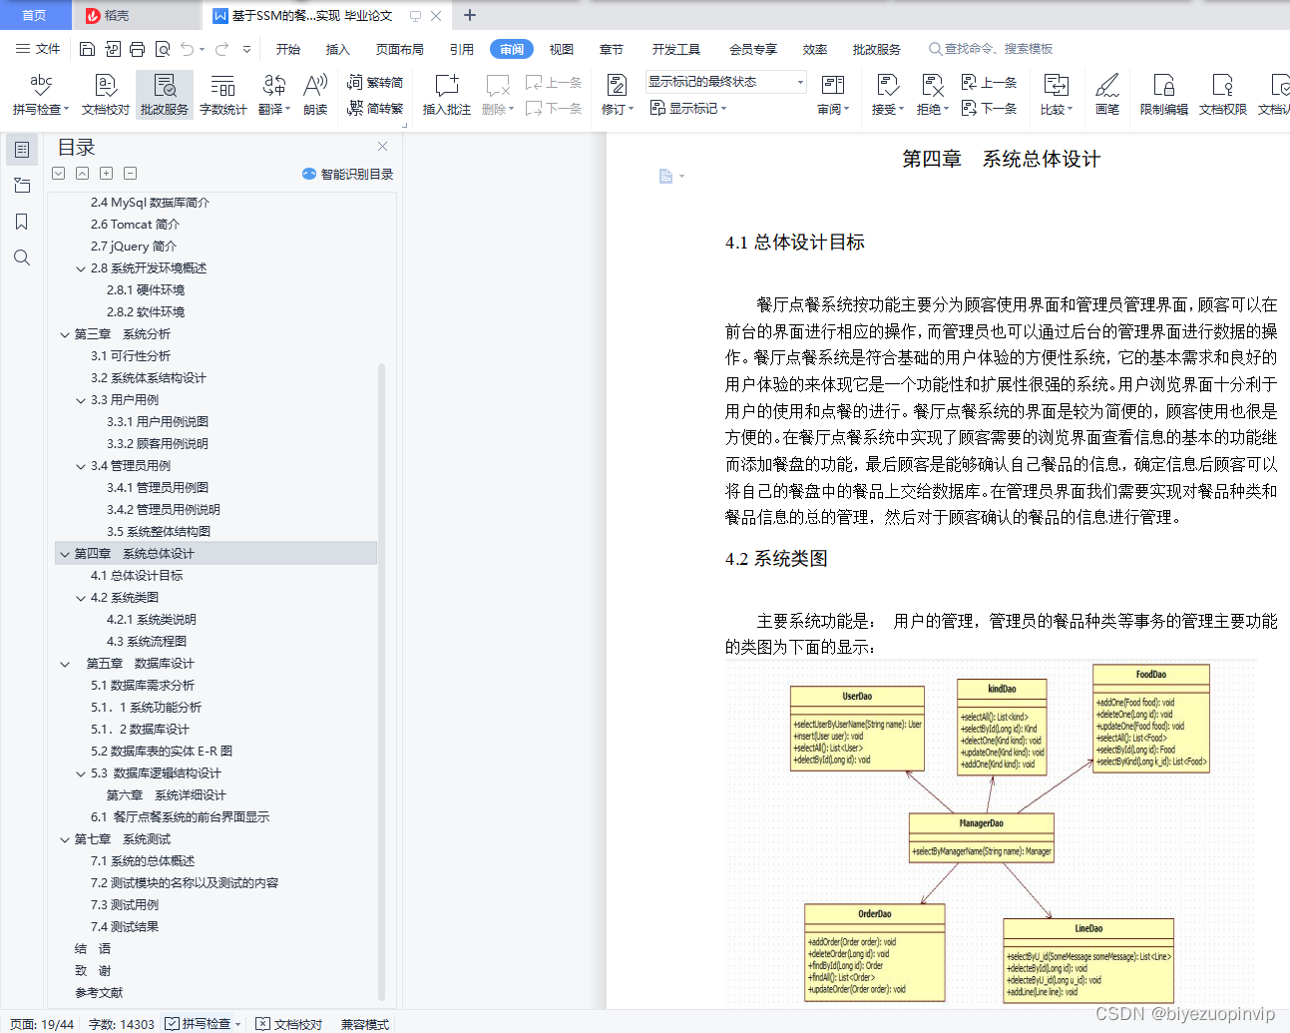Collapse 第三章 系统分析 in outline
This screenshot has width=1290, height=1033.
coord(65,334)
